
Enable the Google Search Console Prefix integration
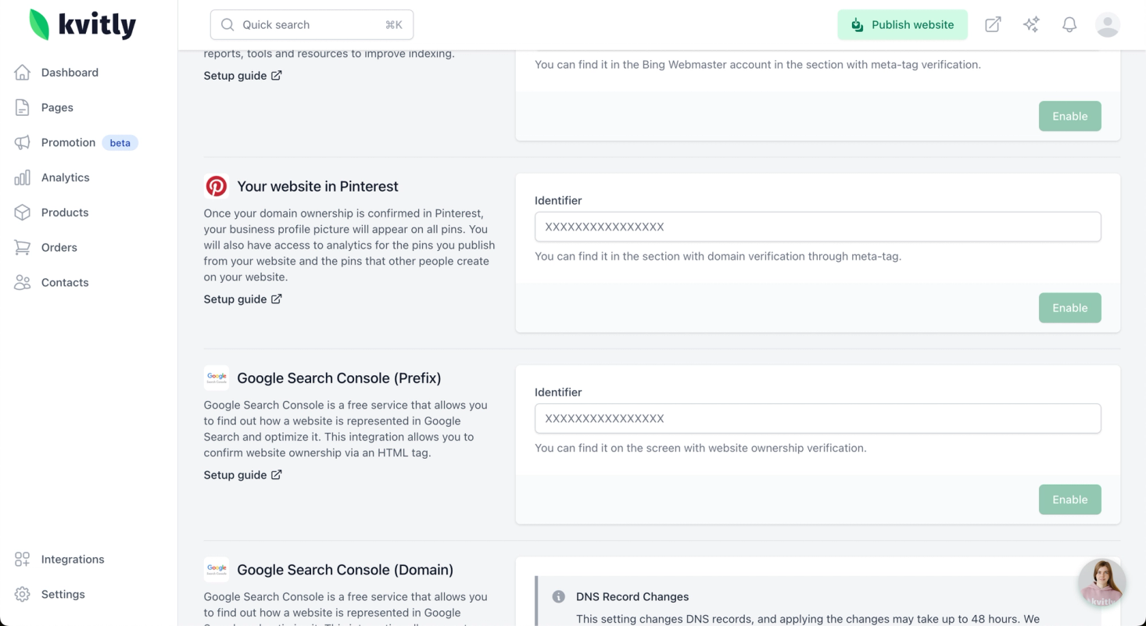pyautogui.click(x=1069, y=499)
